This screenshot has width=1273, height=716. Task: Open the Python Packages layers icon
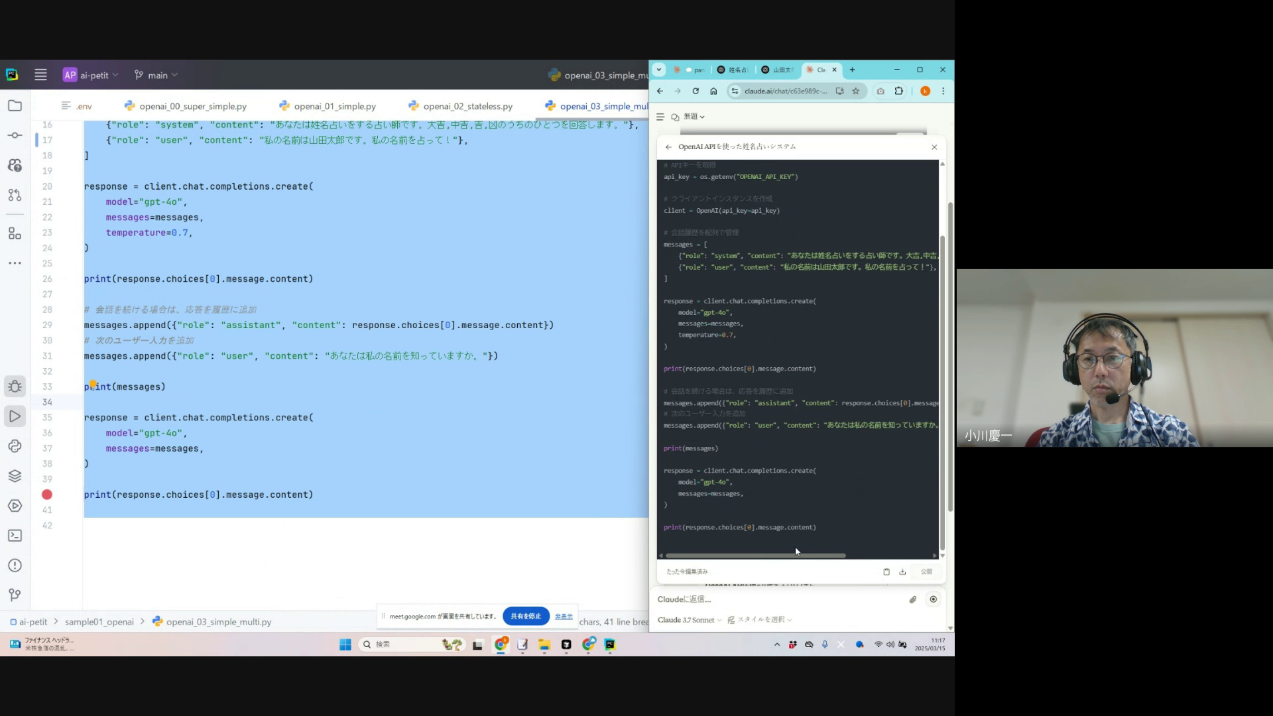[x=15, y=476]
